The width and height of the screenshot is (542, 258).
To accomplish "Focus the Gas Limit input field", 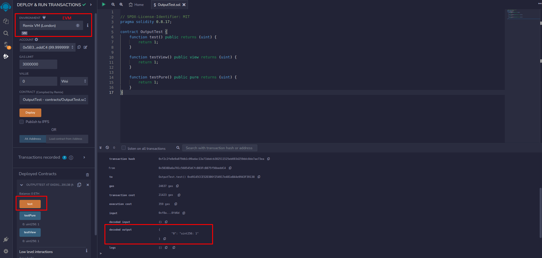I will click(x=38, y=64).
